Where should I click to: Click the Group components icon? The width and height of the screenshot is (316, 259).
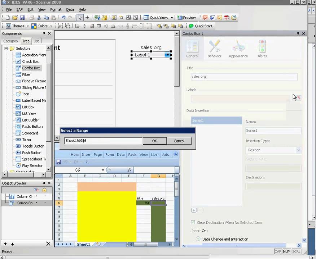coord(60,26)
